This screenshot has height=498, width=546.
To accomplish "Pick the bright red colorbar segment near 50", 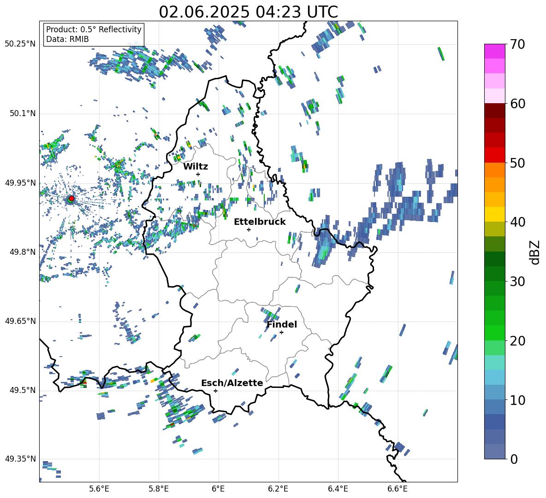I will tap(494, 155).
